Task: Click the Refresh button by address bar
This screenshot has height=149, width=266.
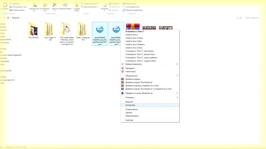Action: click(x=240, y=18)
